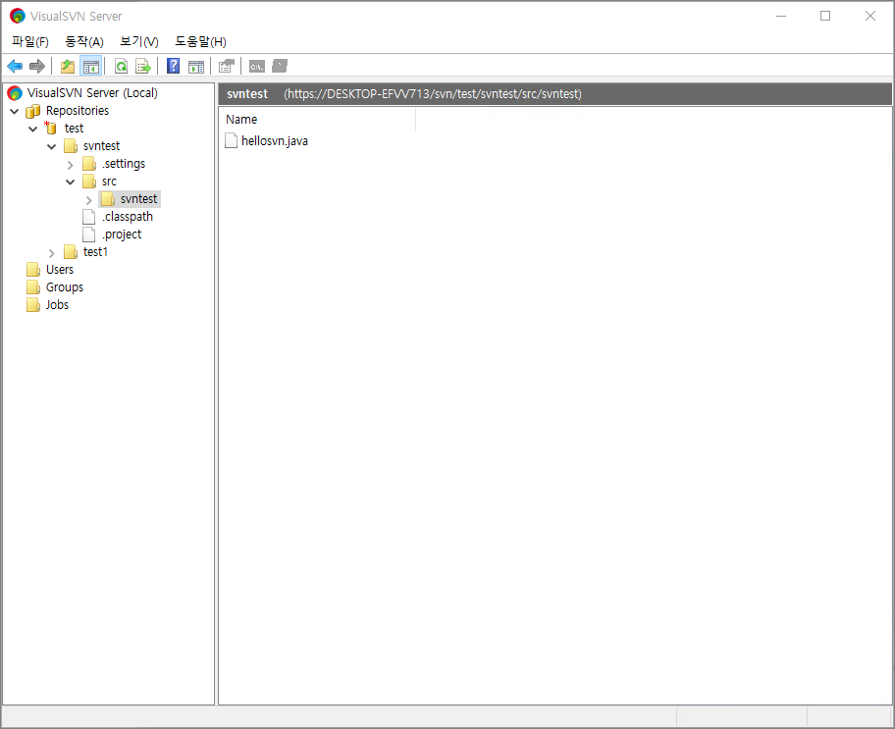Click the command prompt toolbar icon
The image size is (895, 729).
[257, 66]
